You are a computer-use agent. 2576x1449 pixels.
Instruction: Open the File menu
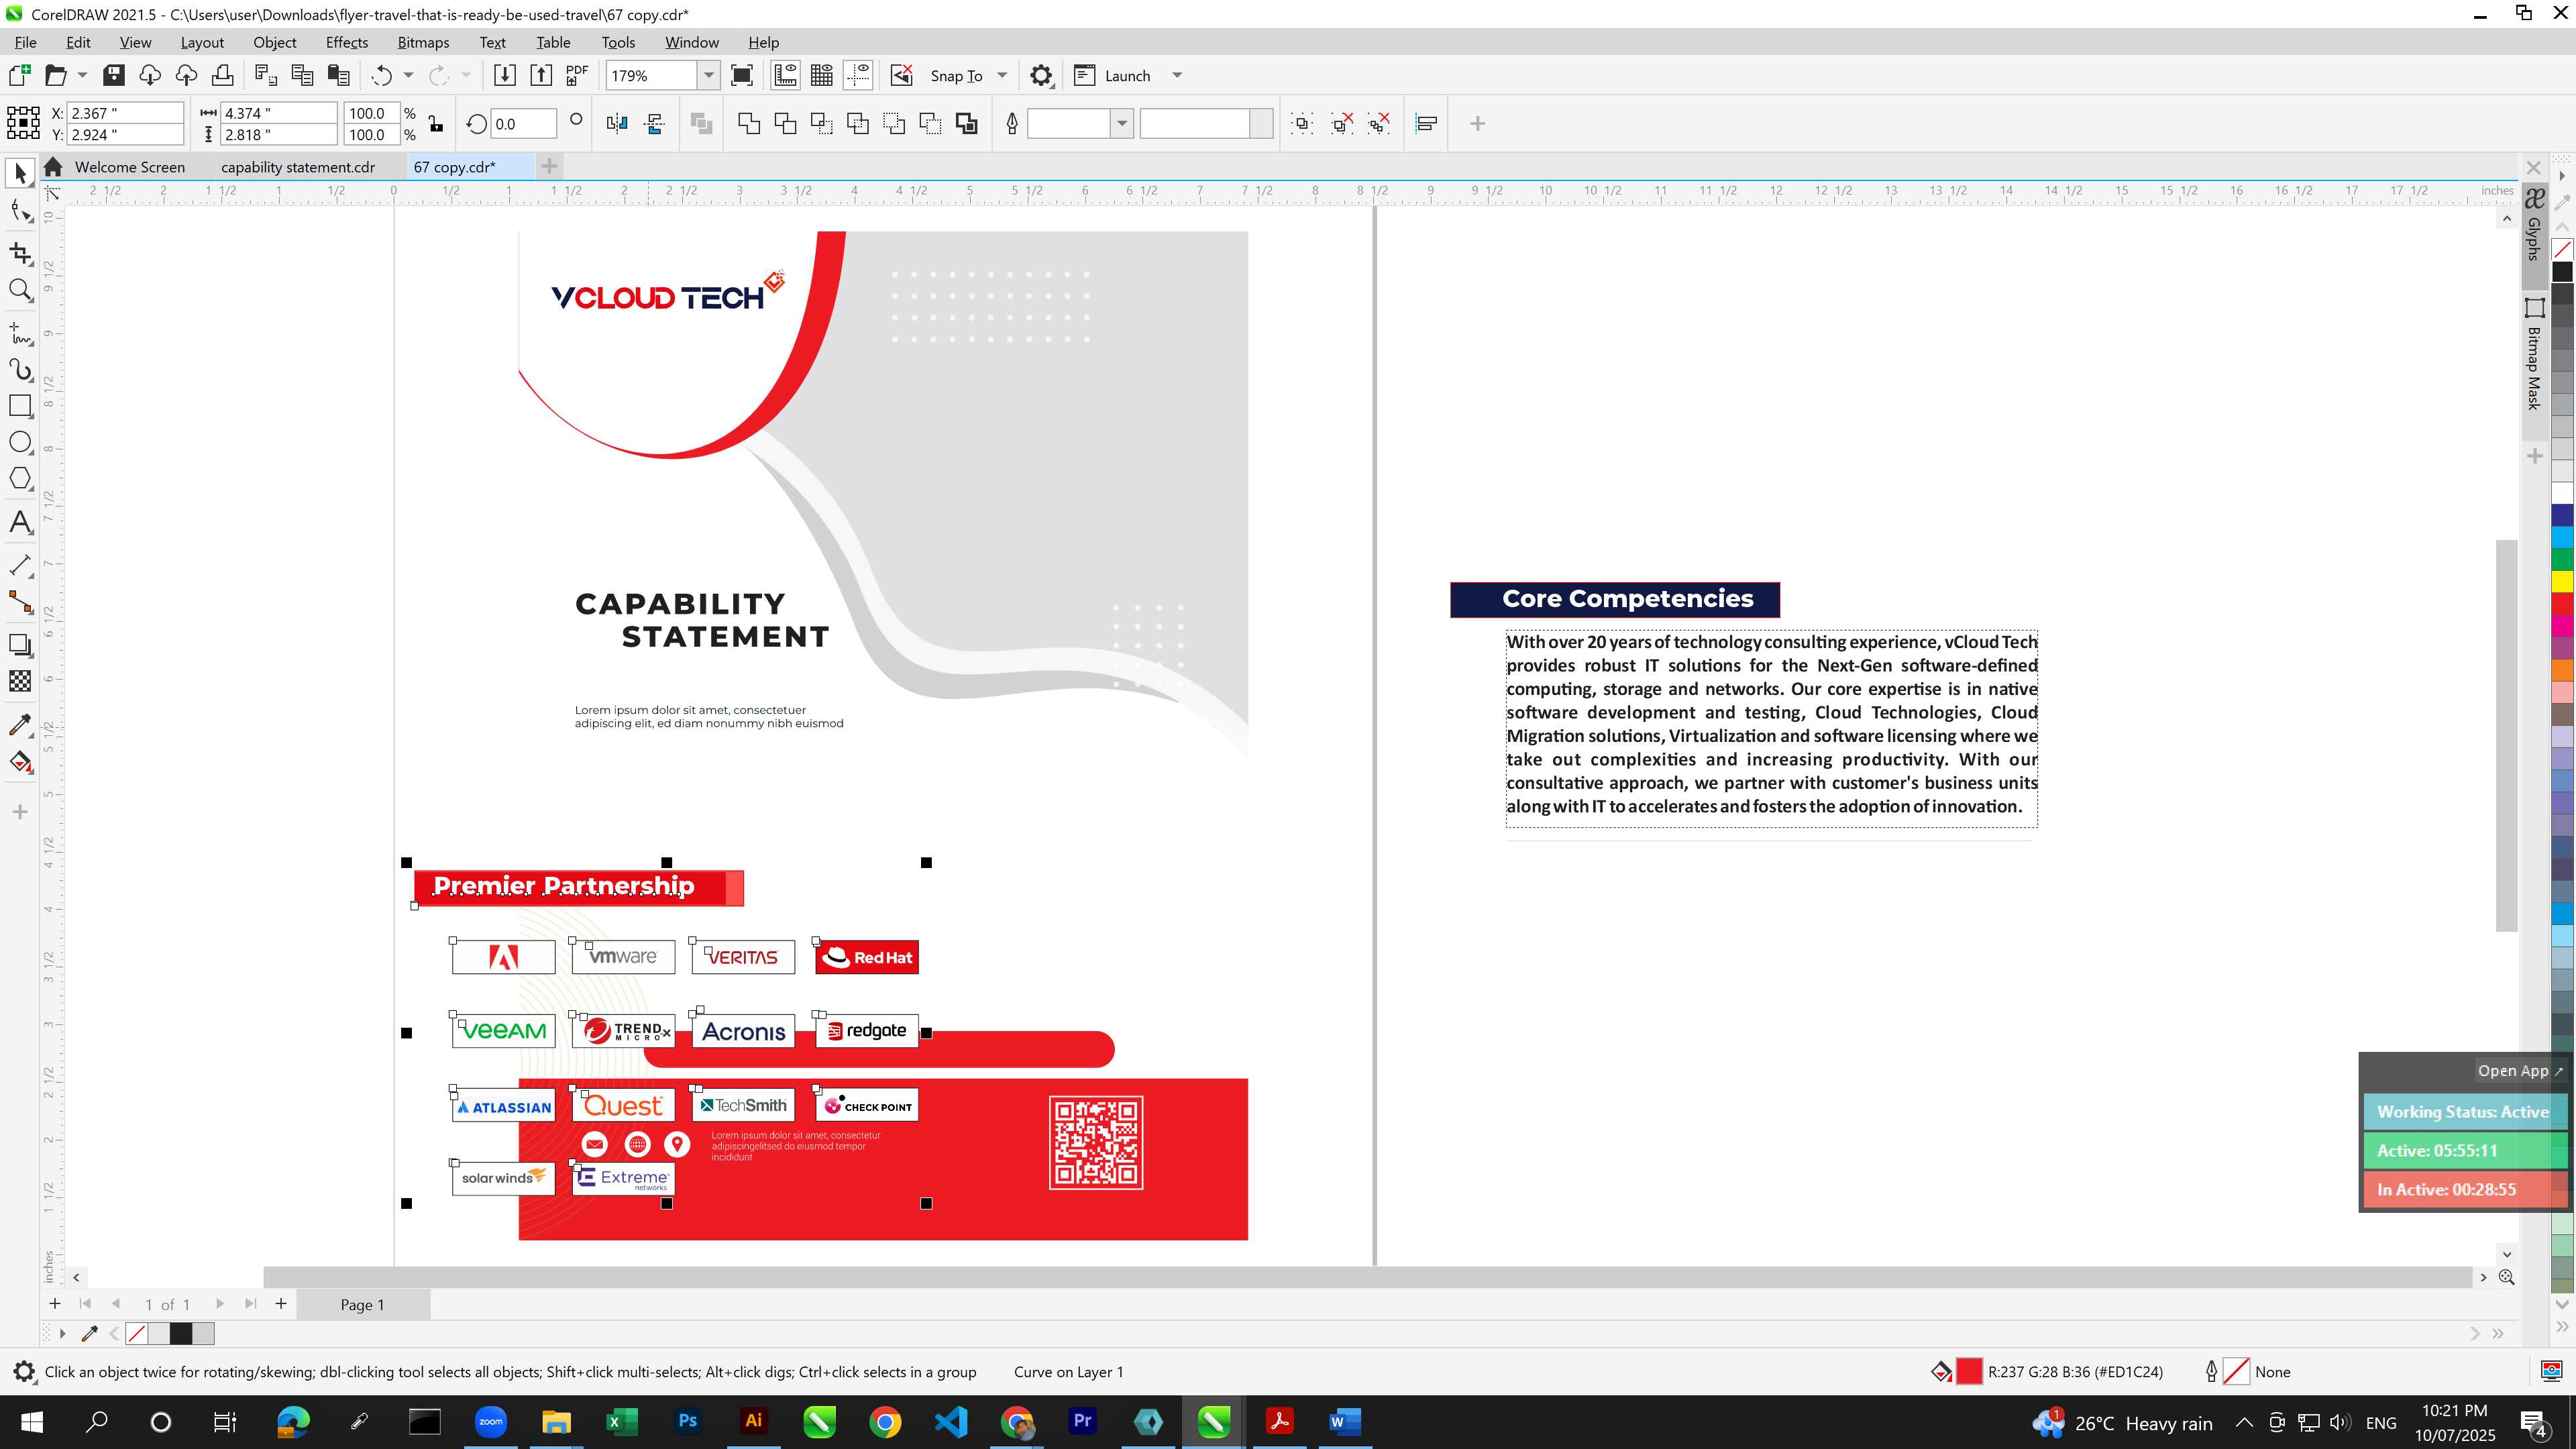(x=26, y=42)
